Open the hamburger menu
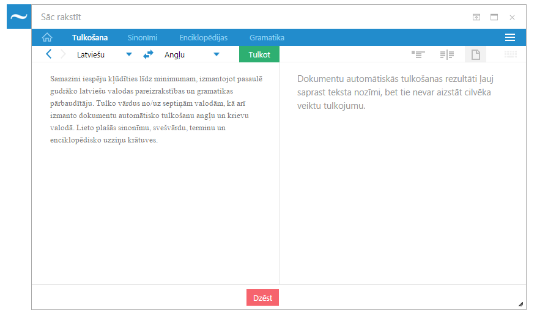This screenshot has height=321, width=537. [510, 37]
